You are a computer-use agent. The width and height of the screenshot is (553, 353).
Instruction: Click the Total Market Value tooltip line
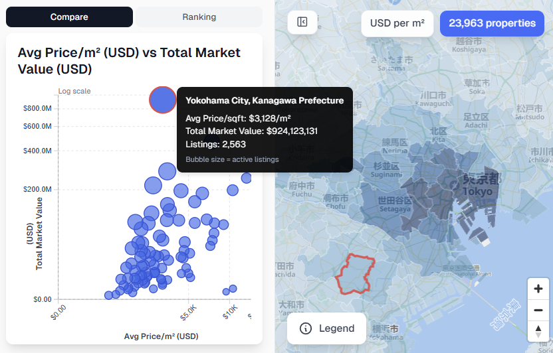click(251, 131)
